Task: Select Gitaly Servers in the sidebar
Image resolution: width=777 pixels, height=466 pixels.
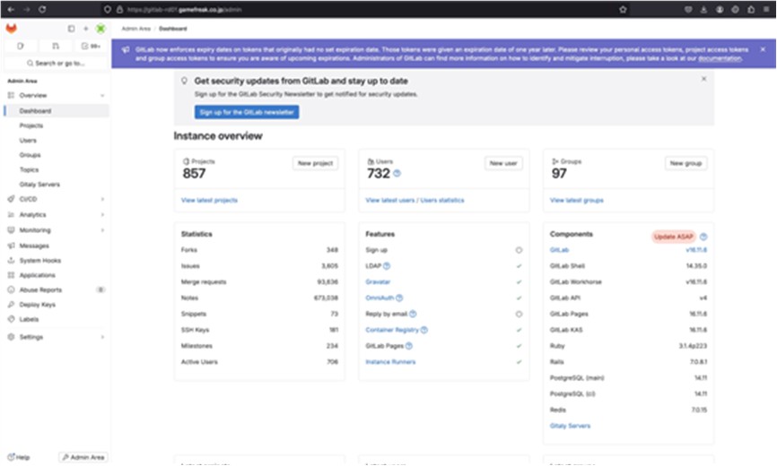Action: (39, 185)
